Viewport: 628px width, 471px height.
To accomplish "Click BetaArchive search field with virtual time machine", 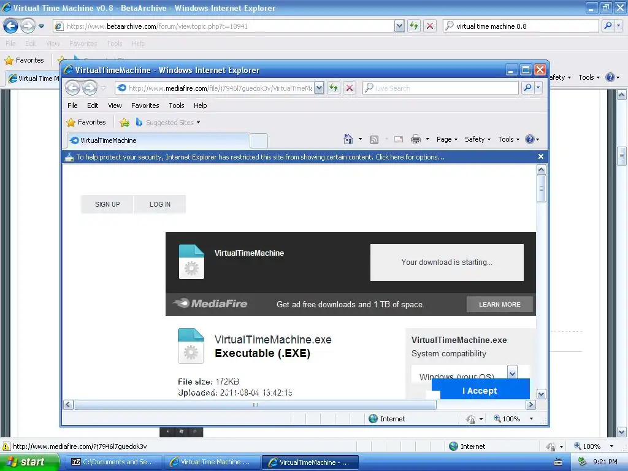I will (521, 26).
